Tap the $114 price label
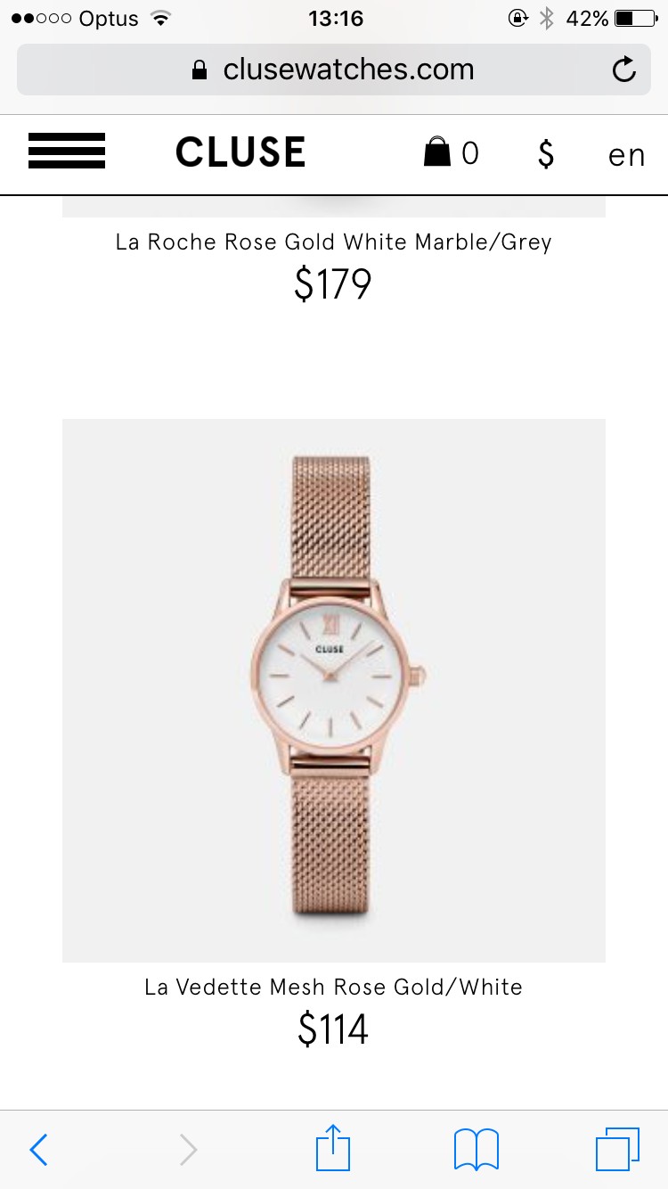 point(333,1029)
